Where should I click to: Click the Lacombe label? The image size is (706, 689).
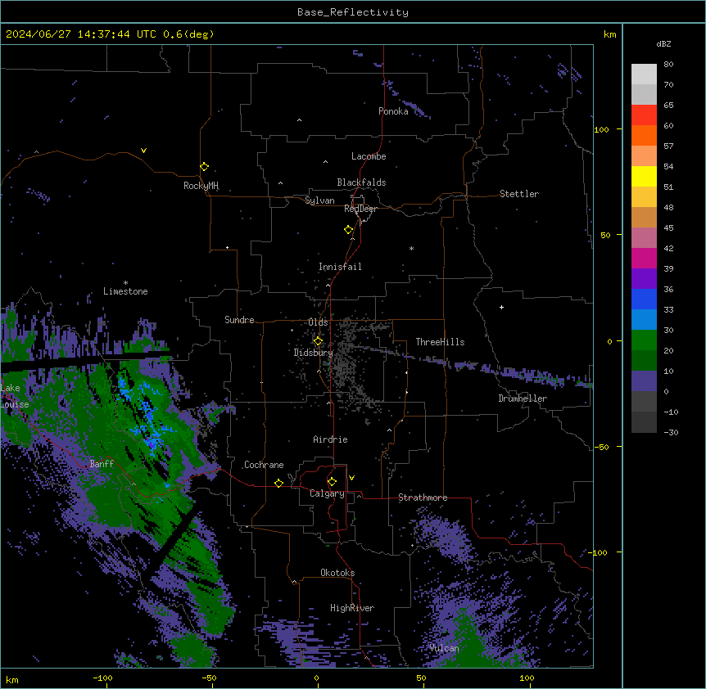click(369, 156)
